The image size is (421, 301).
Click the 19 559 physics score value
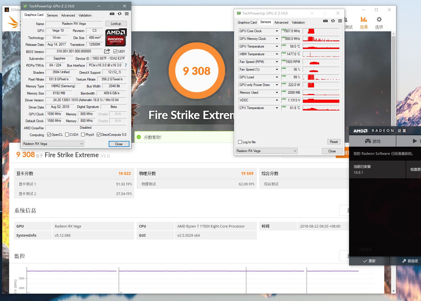247,173
